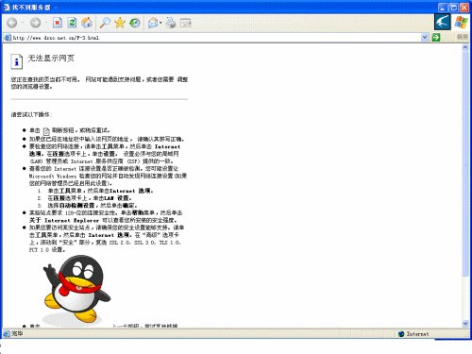The image size is (472, 354).
Task: Open the Home page house icon
Action: coord(87,23)
